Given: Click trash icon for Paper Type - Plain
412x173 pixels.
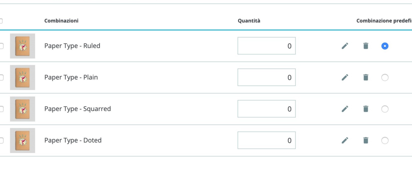Looking at the screenshot, I should click(365, 77).
